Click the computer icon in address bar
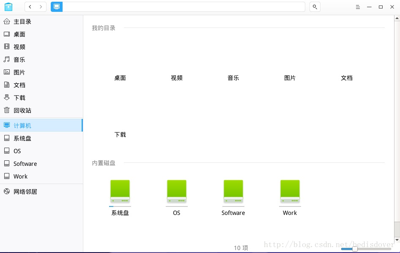400x253 pixels. point(57,7)
